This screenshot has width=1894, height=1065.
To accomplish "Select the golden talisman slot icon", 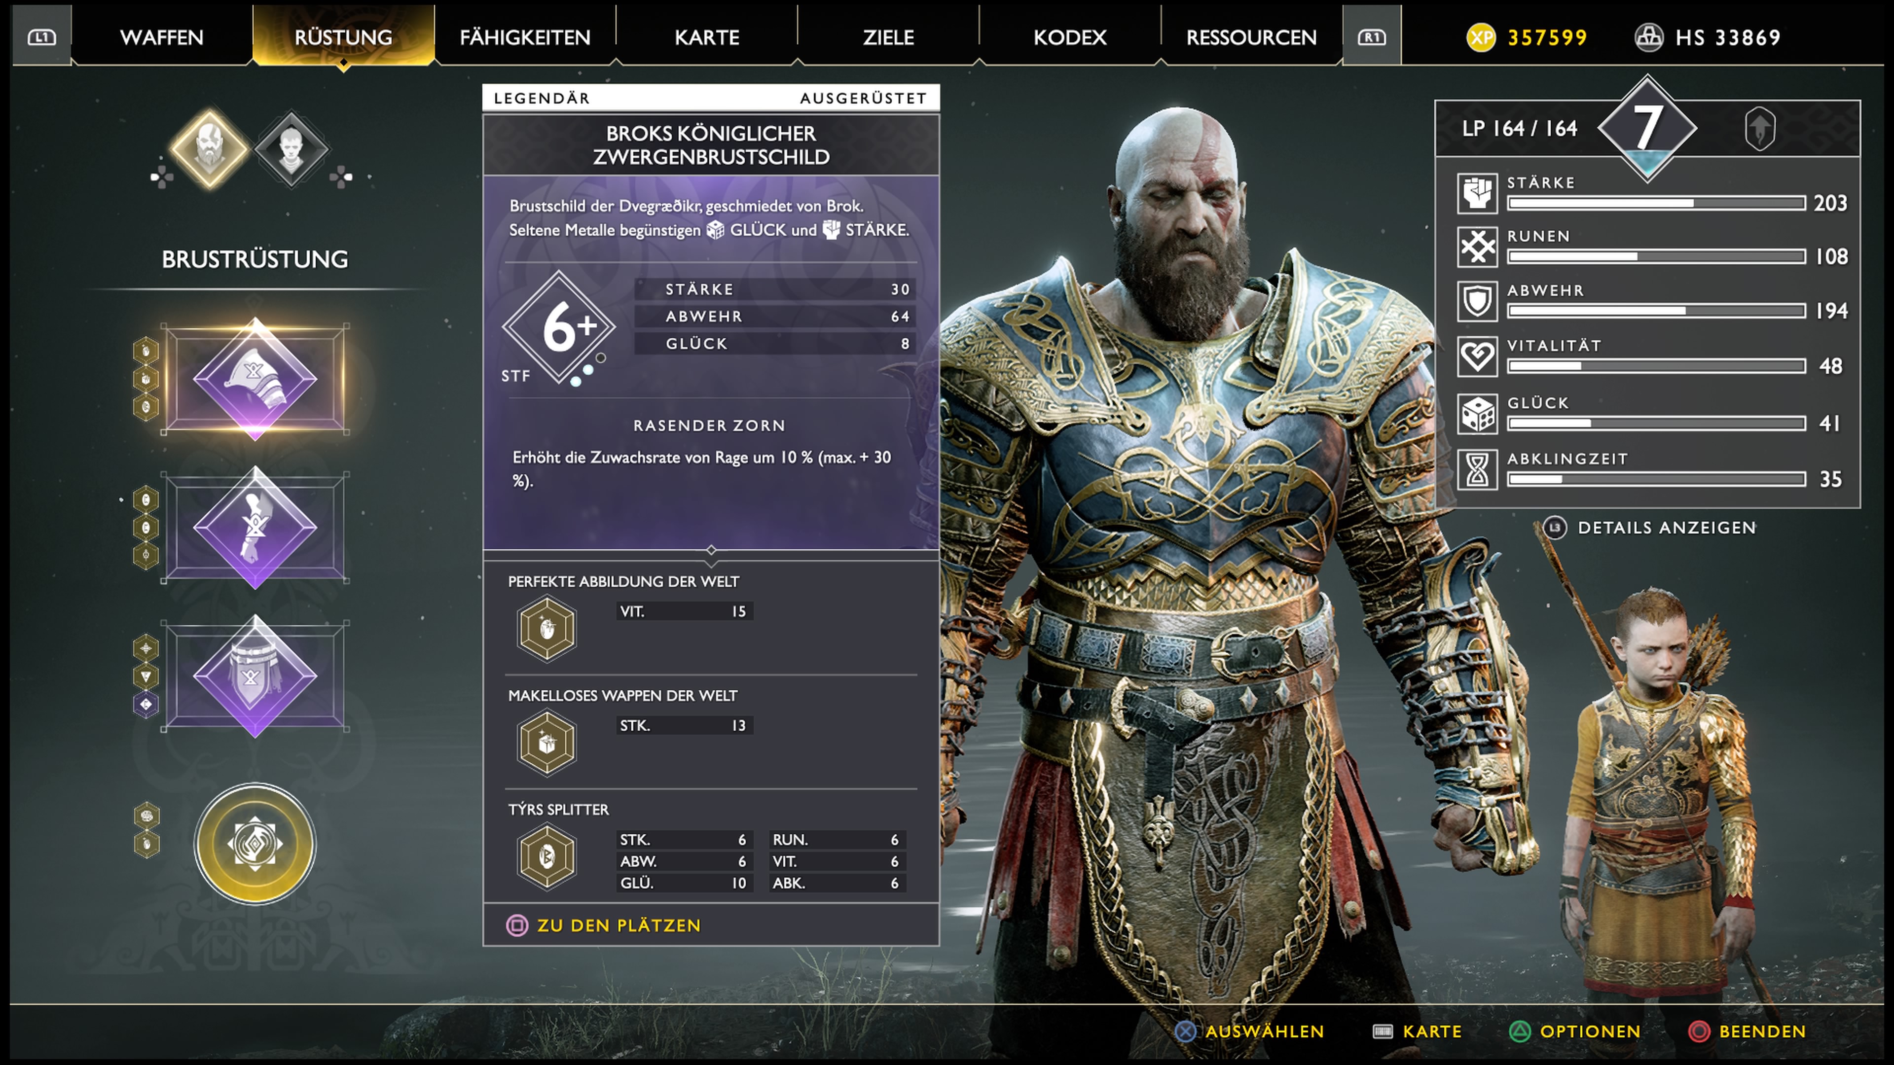I will 255,843.
